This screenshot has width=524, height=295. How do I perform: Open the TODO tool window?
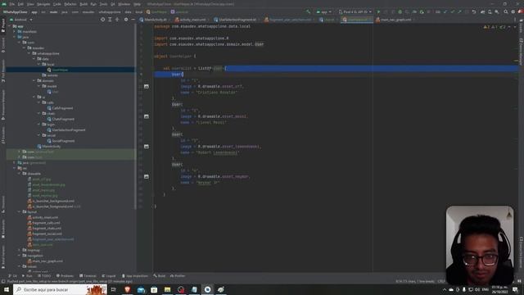44,276
